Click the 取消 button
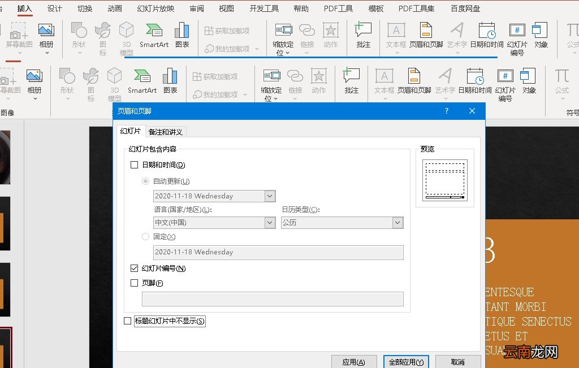Image resolution: width=579 pixels, height=368 pixels. (458, 362)
